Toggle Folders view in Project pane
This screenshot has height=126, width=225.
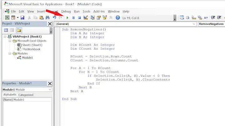click(x=19, y=30)
